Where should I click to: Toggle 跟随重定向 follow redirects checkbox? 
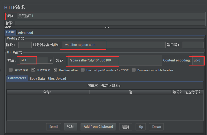click(33, 70)
